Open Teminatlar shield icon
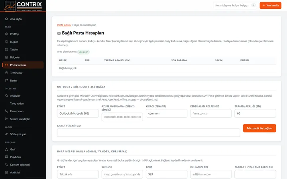Screen dimensions: 287x179 coord(6,73)
